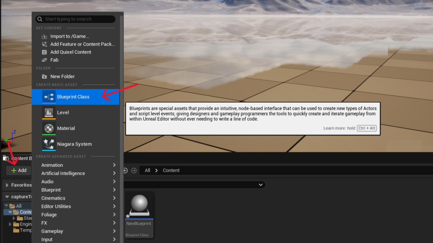Select the Temp folder in tree

click(22, 230)
